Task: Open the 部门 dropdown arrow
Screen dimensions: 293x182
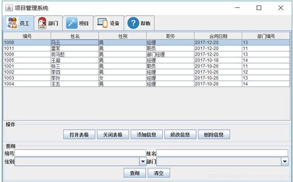Action: tap(285, 161)
